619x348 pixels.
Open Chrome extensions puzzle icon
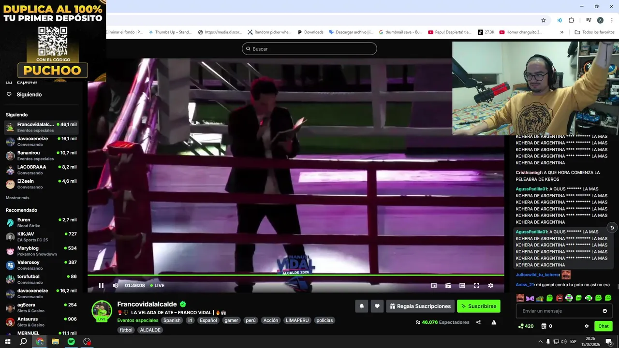coord(572,20)
